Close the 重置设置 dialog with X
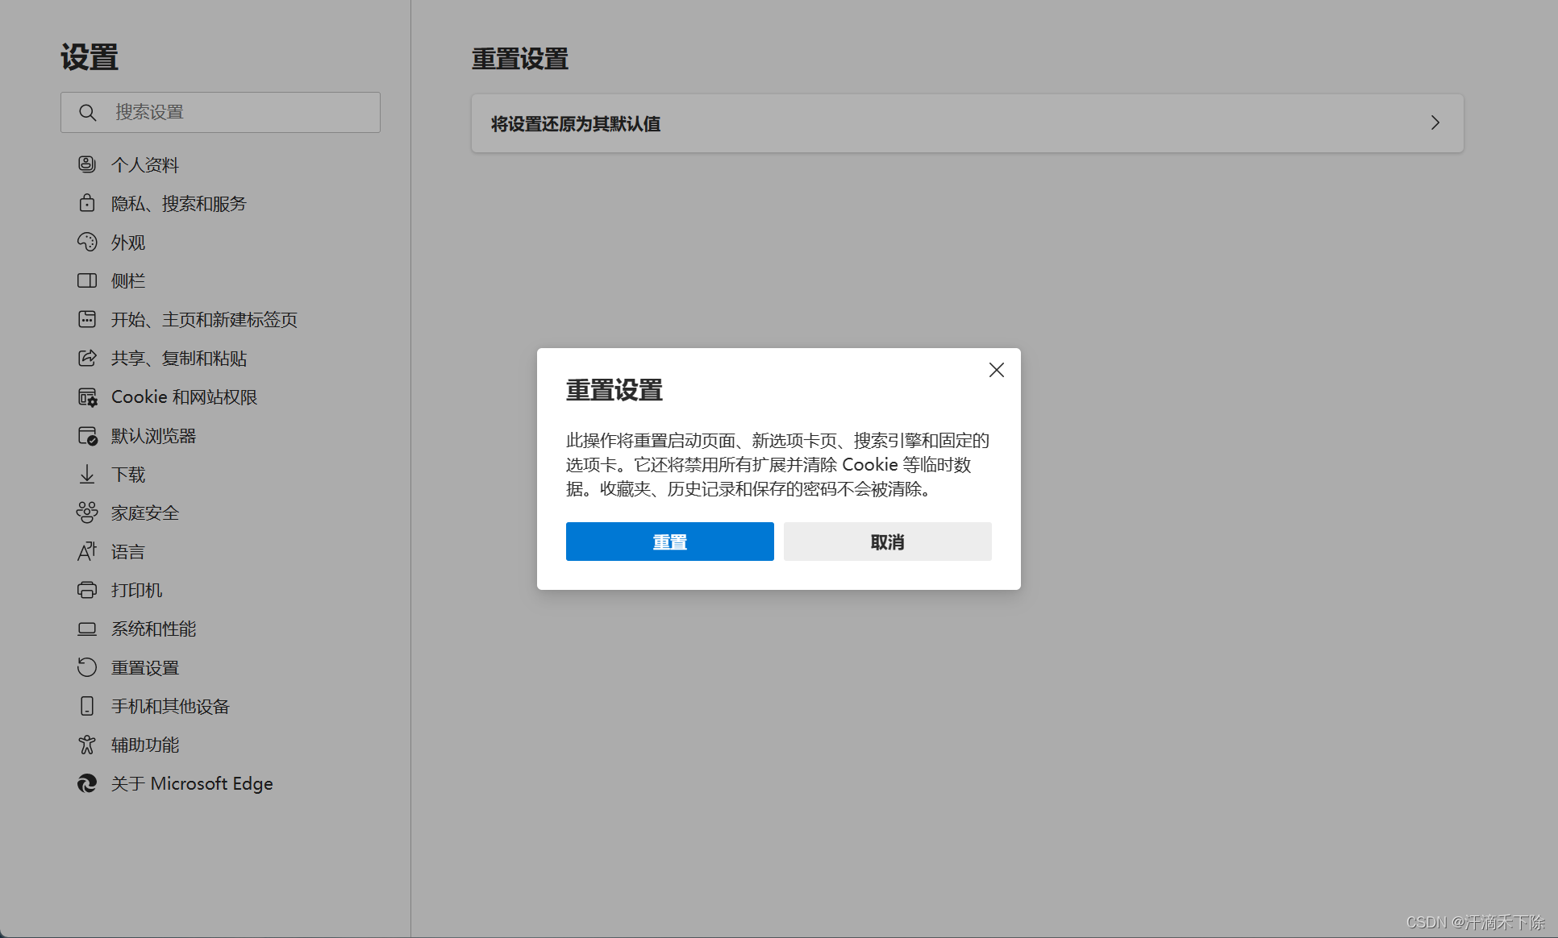 pyautogui.click(x=996, y=370)
